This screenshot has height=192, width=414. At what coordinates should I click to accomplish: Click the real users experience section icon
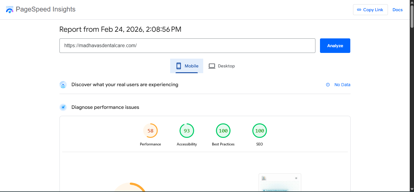(63, 85)
